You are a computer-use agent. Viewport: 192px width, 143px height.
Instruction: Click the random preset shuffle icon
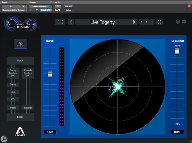click(x=60, y=22)
